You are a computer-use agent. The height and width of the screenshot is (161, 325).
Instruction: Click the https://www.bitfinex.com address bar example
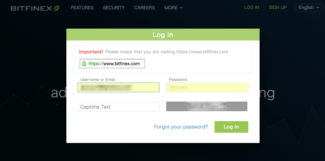pyautogui.click(x=112, y=64)
